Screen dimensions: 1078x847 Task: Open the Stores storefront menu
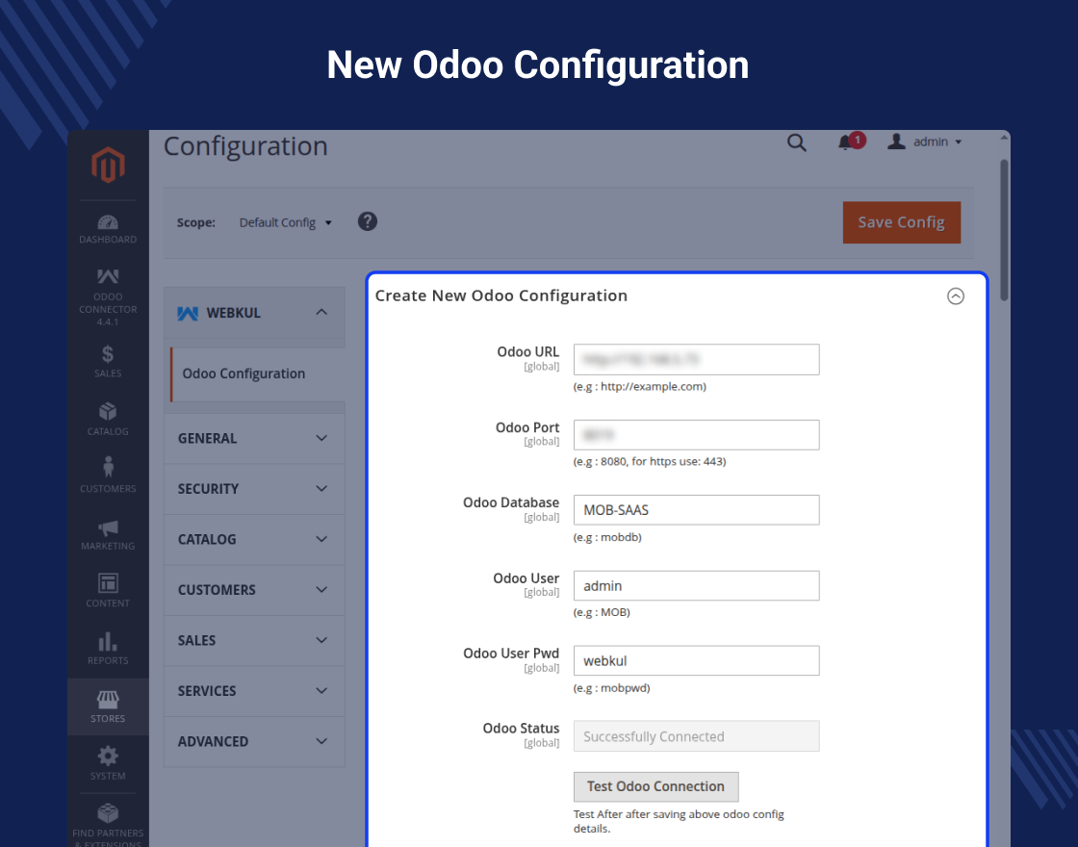[x=108, y=706]
